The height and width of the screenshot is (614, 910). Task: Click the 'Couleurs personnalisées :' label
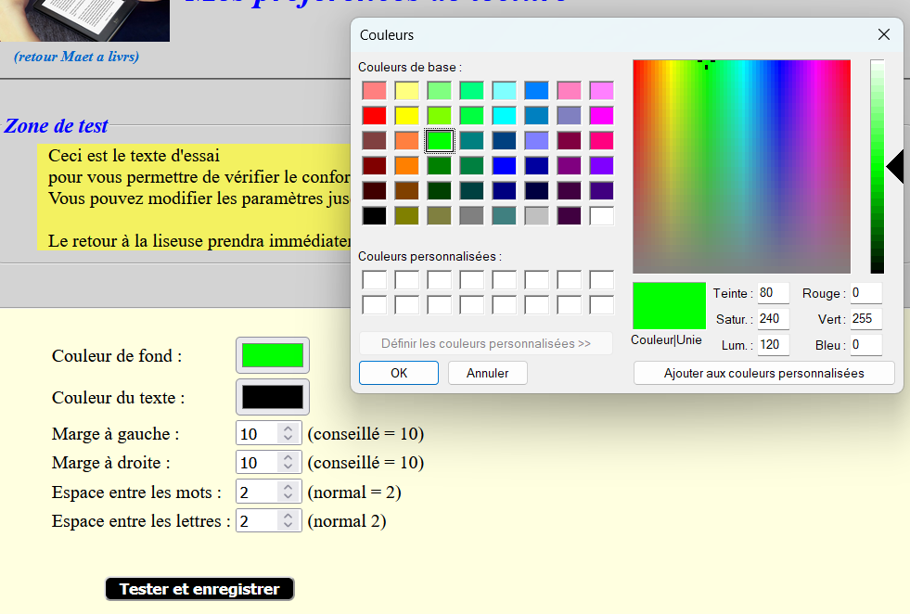pyautogui.click(x=430, y=257)
